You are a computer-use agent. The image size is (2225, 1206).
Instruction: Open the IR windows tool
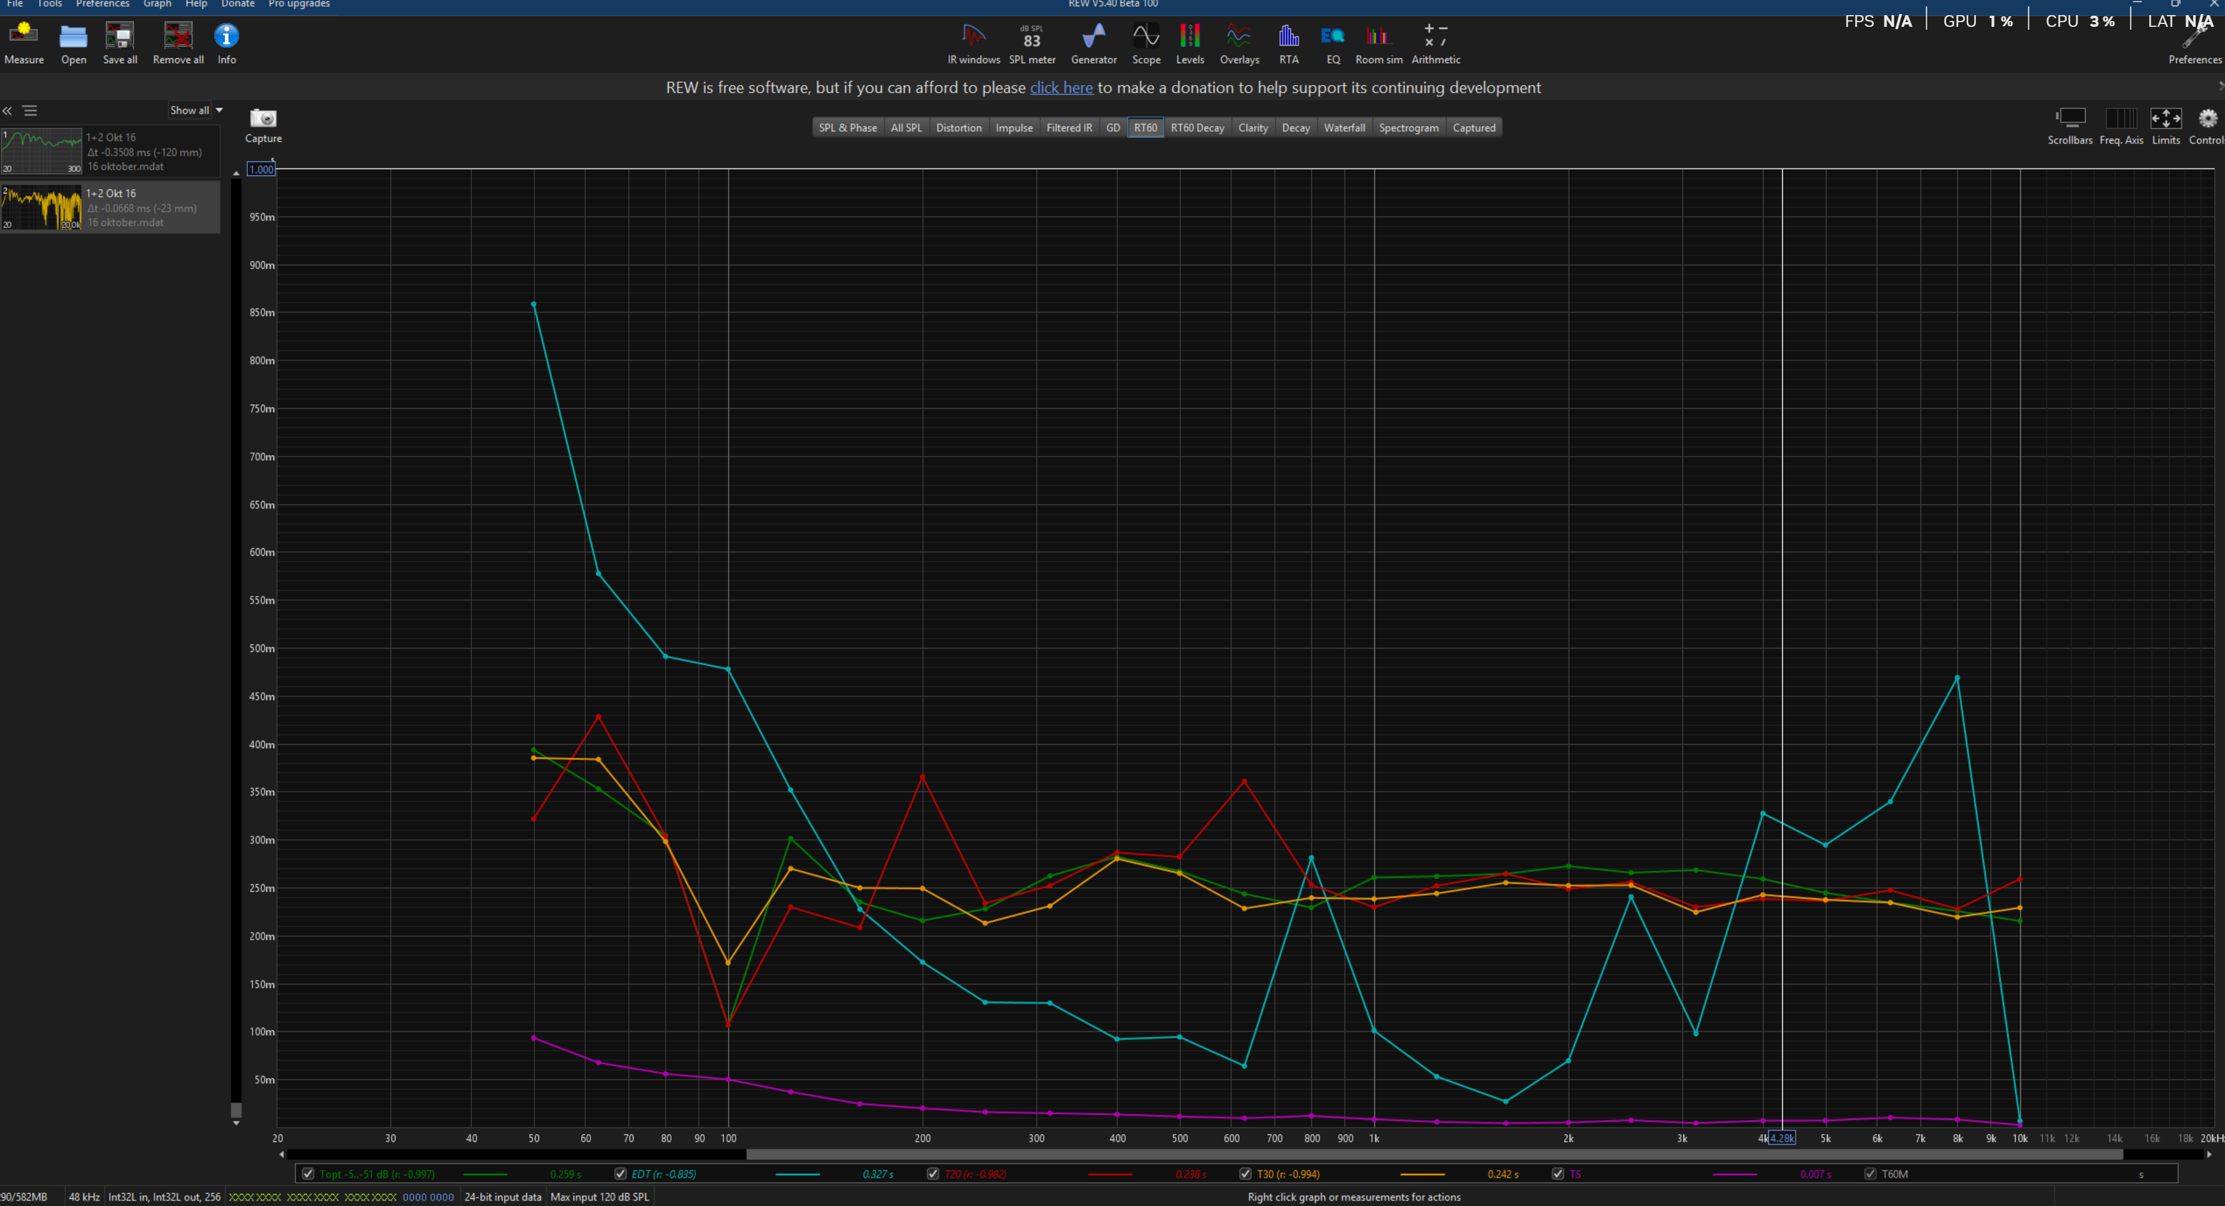pyautogui.click(x=974, y=36)
